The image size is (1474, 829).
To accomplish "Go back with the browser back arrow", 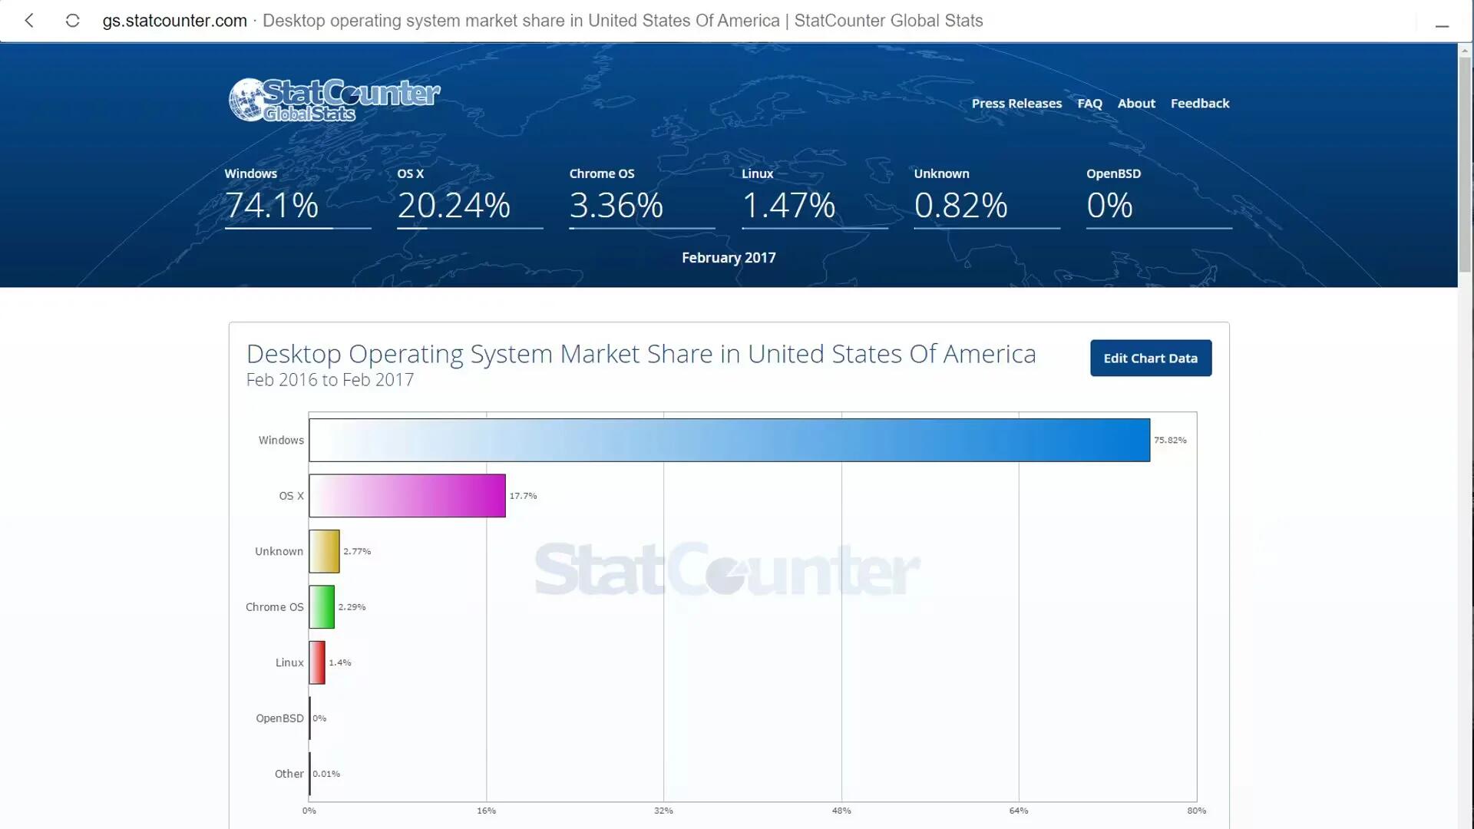I will tap(29, 21).
